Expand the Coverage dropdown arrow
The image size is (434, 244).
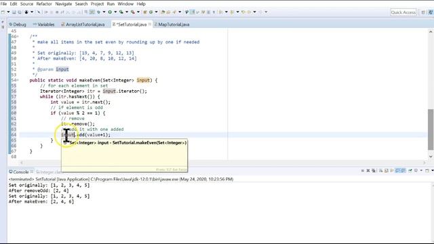coord(127,12)
